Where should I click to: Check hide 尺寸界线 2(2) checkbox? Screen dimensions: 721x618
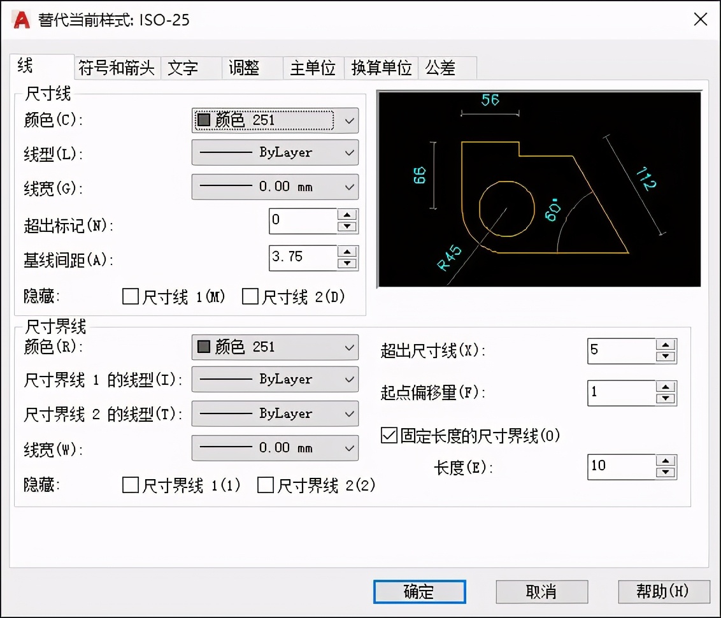coord(266,485)
